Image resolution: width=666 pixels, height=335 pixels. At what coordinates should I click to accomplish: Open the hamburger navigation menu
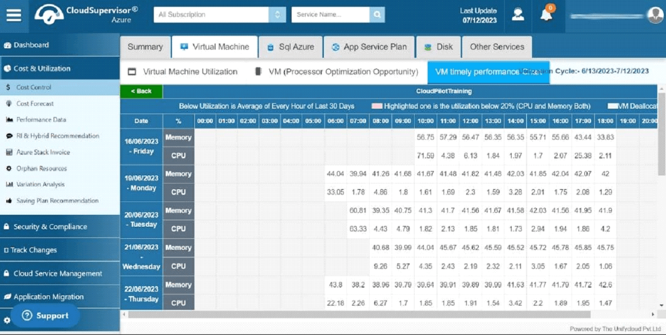(x=14, y=15)
